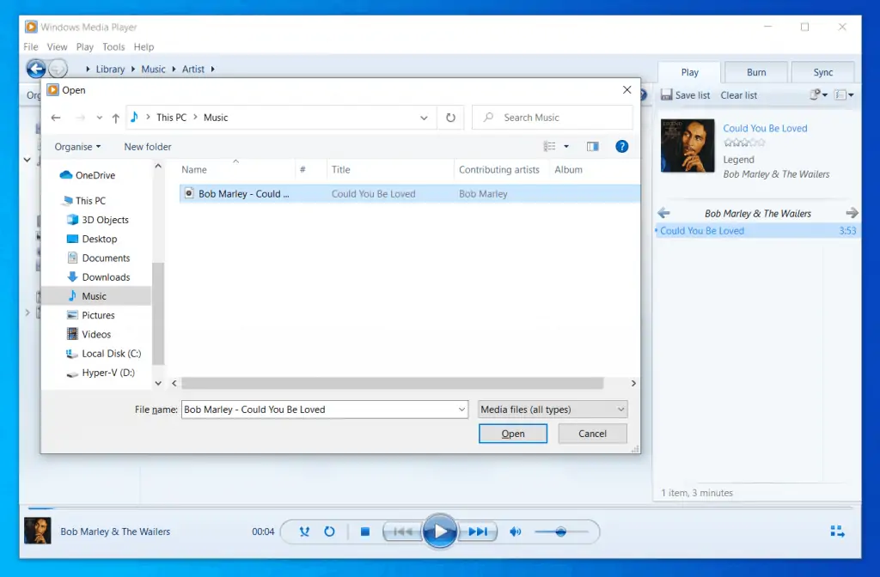Open the Media files type dropdown
880x577 pixels.
(553, 410)
